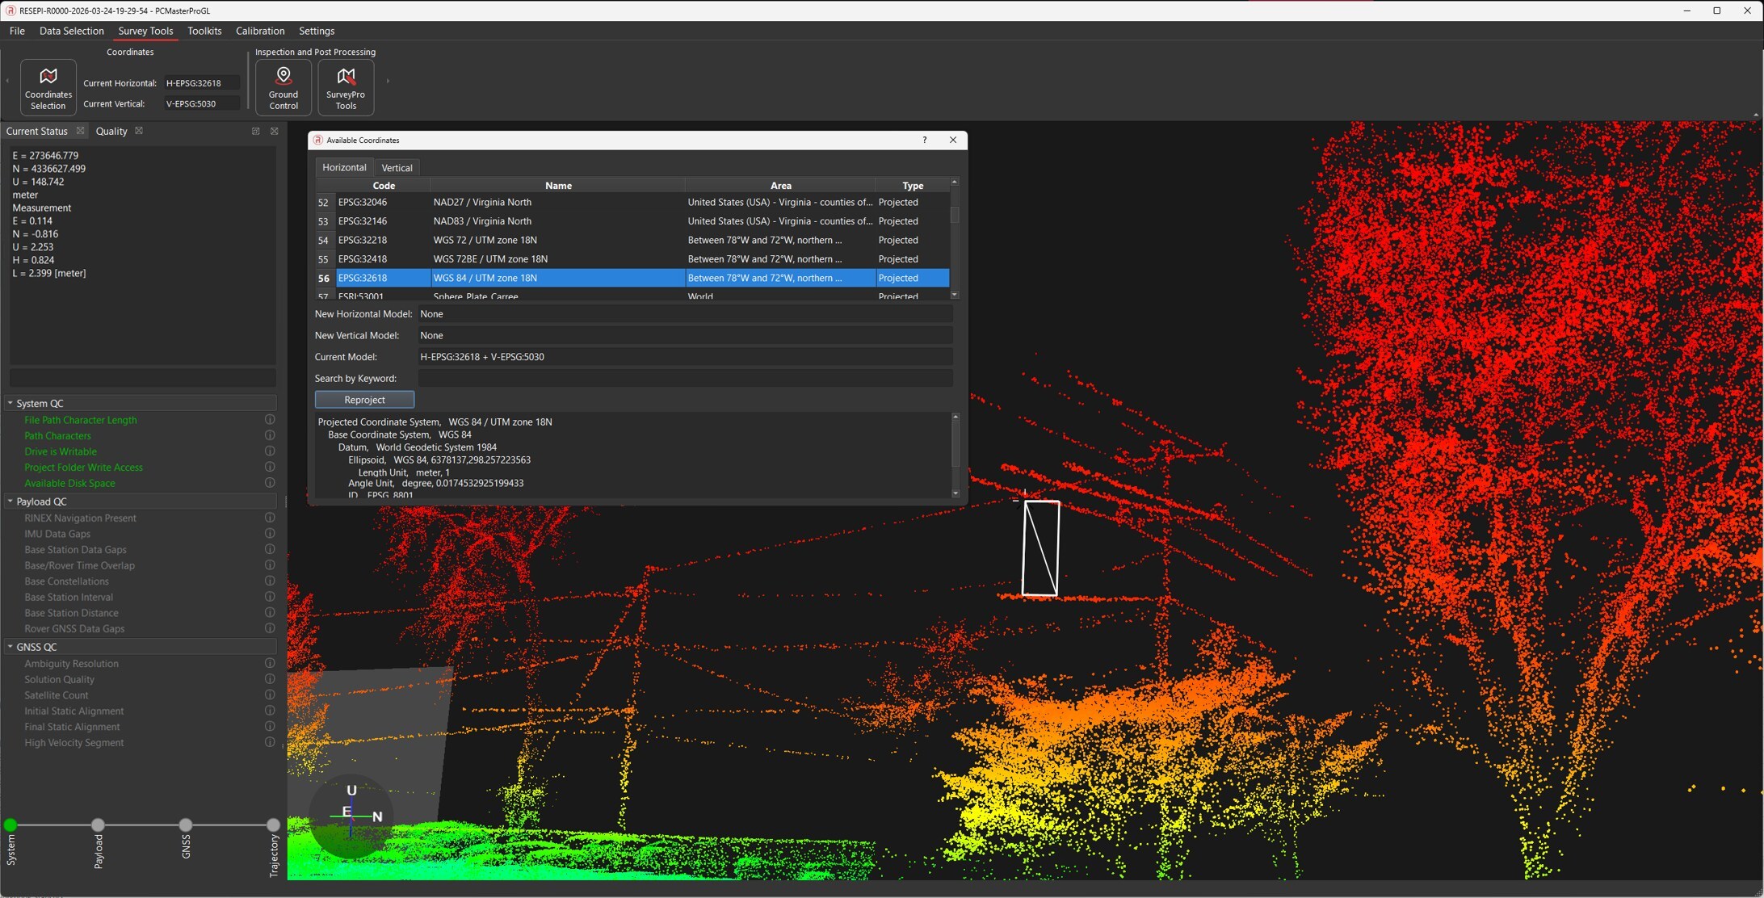Click the Search by Keyword input field
This screenshot has width=1764, height=898.
pos(685,378)
